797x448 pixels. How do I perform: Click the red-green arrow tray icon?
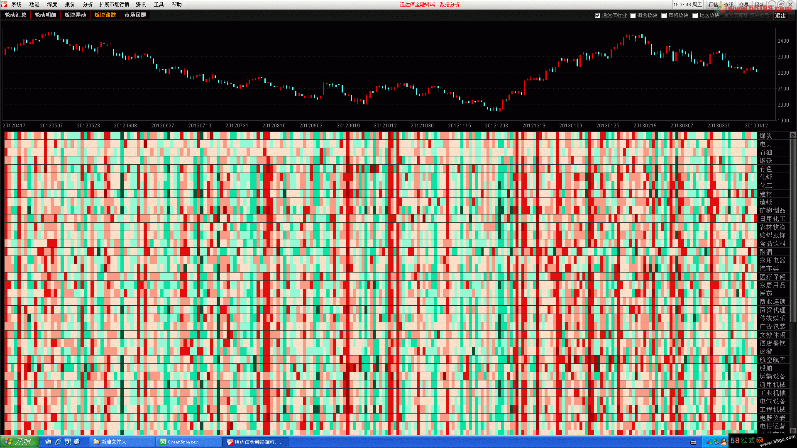[x=709, y=442]
